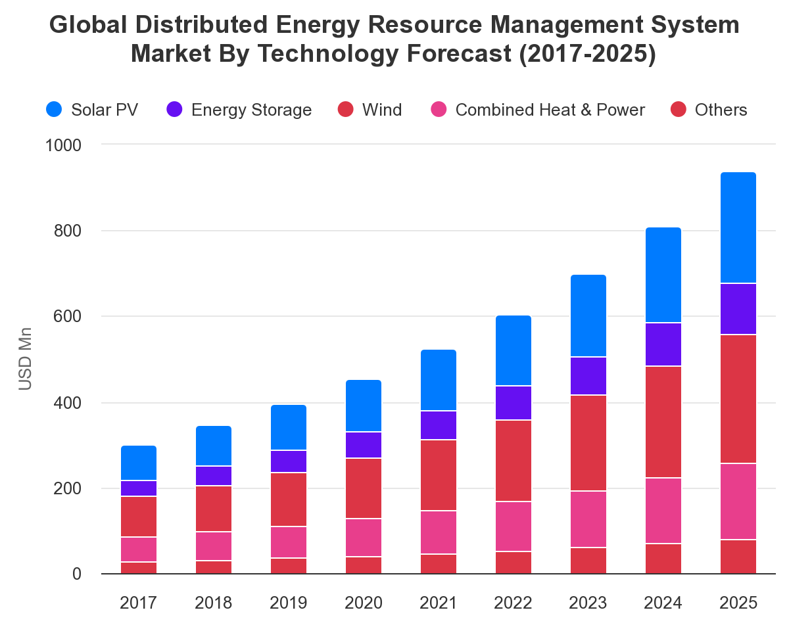Click the 400 y-axis tick label
Viewport: 789px width, 631px height.
pyautogui.click(x=67, y=402)
